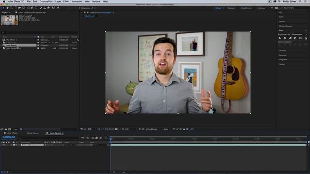Open the File menu
The width and height of the screenshot is (310, 174).
click(x=29, y=1)
